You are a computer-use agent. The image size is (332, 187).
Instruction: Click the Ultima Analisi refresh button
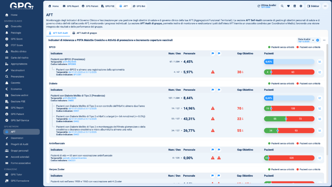pos(259,6)
